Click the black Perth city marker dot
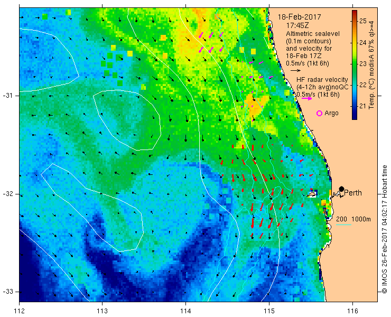 pyautogui.click(x=342, y=189)
